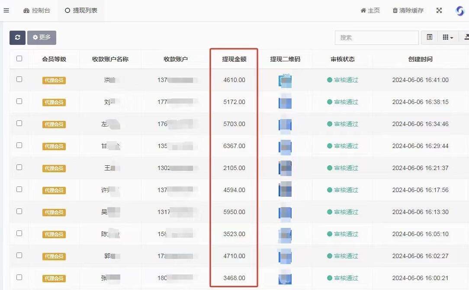Switch to the 控制台 tab
The height and width of the screenshot is (290, 469).
pyautogui.click(x=37, y=10)
